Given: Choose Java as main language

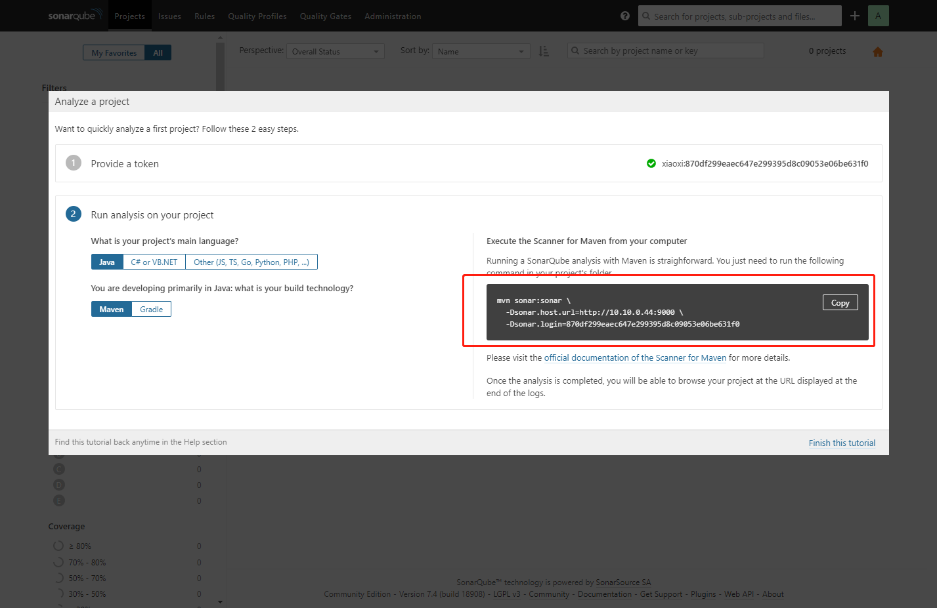Looking at the screenshot, I should [107, 262].
